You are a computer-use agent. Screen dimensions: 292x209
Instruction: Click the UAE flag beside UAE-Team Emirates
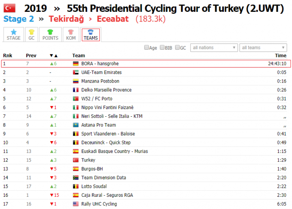75,72
